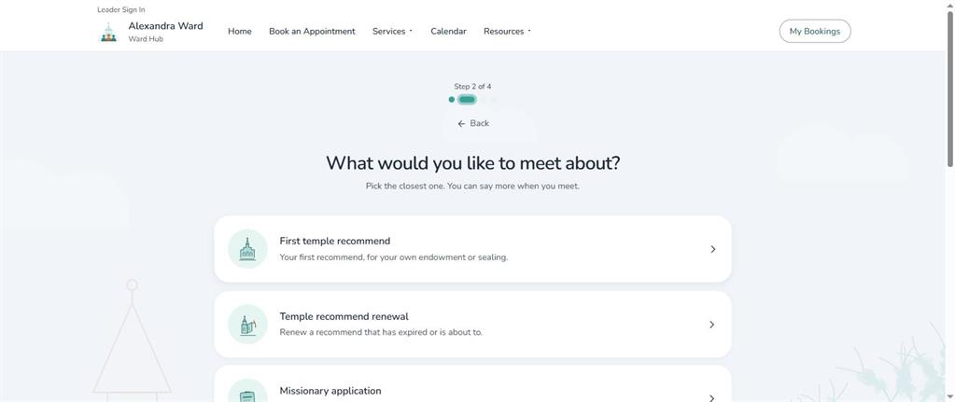Follow the Leader Sign In link

pos(121,9)
